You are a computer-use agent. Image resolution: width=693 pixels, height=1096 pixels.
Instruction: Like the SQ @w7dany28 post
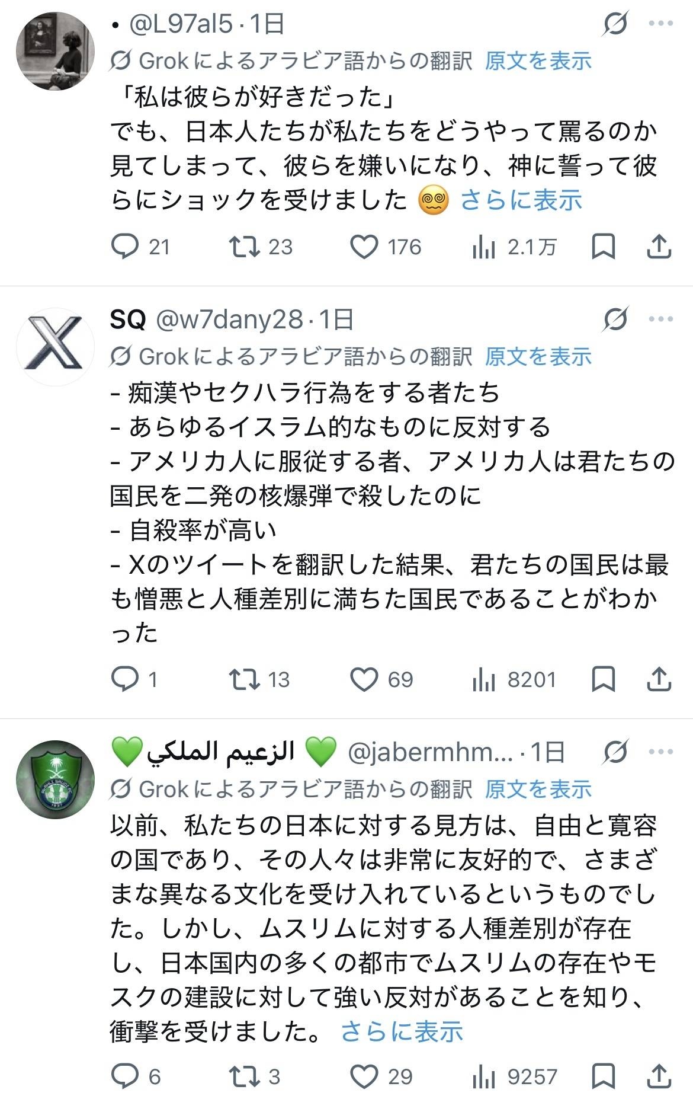click(364, 679)
